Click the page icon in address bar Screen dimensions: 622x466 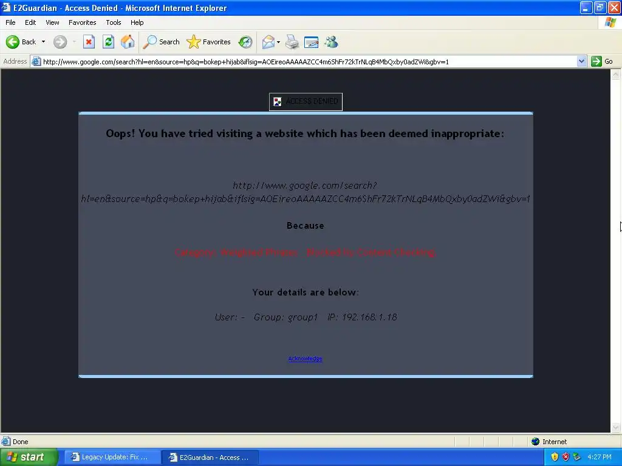point(36,61)
